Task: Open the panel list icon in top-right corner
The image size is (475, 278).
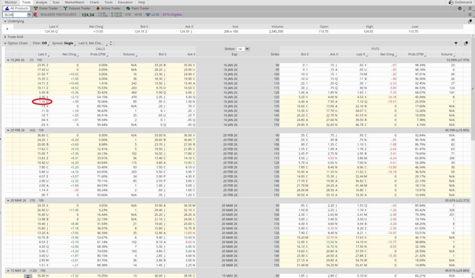Action: tap(469, 8)
